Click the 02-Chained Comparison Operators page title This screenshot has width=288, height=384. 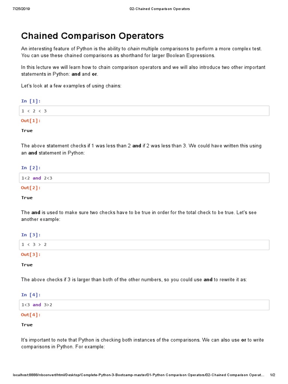[x=157, y=9]
